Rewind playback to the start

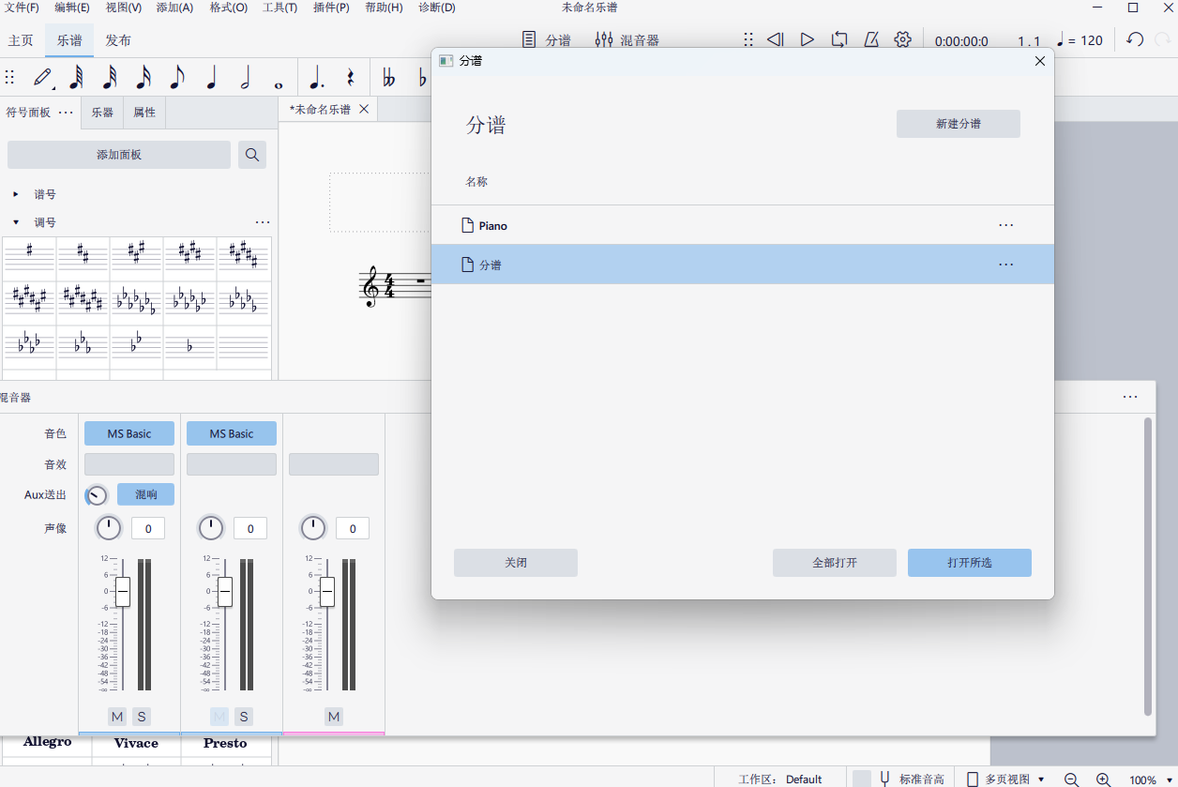(x=775, y=39)
